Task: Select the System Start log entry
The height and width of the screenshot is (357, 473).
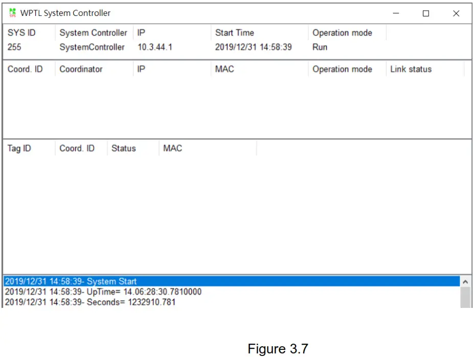Action: coord(71,281)
